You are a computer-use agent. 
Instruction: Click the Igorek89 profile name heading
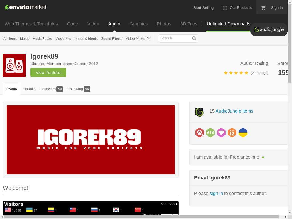click(x=44, y=56)
